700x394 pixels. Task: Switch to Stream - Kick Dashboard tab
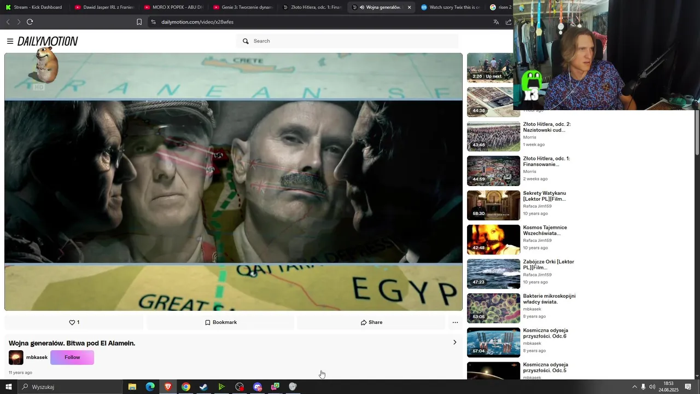[34, 7]
